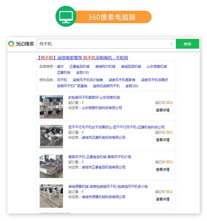Click the green 搜索 button

[x=187, y=44]
